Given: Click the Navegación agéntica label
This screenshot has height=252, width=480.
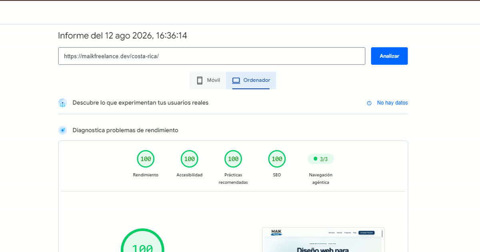Looking at the screenshot, I should pyautogui.click(x=320, y=178).
